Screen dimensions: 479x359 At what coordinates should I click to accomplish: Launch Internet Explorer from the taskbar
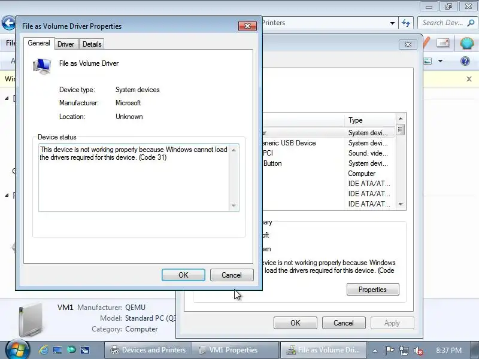pyautogui.click(x=43, y=350)
